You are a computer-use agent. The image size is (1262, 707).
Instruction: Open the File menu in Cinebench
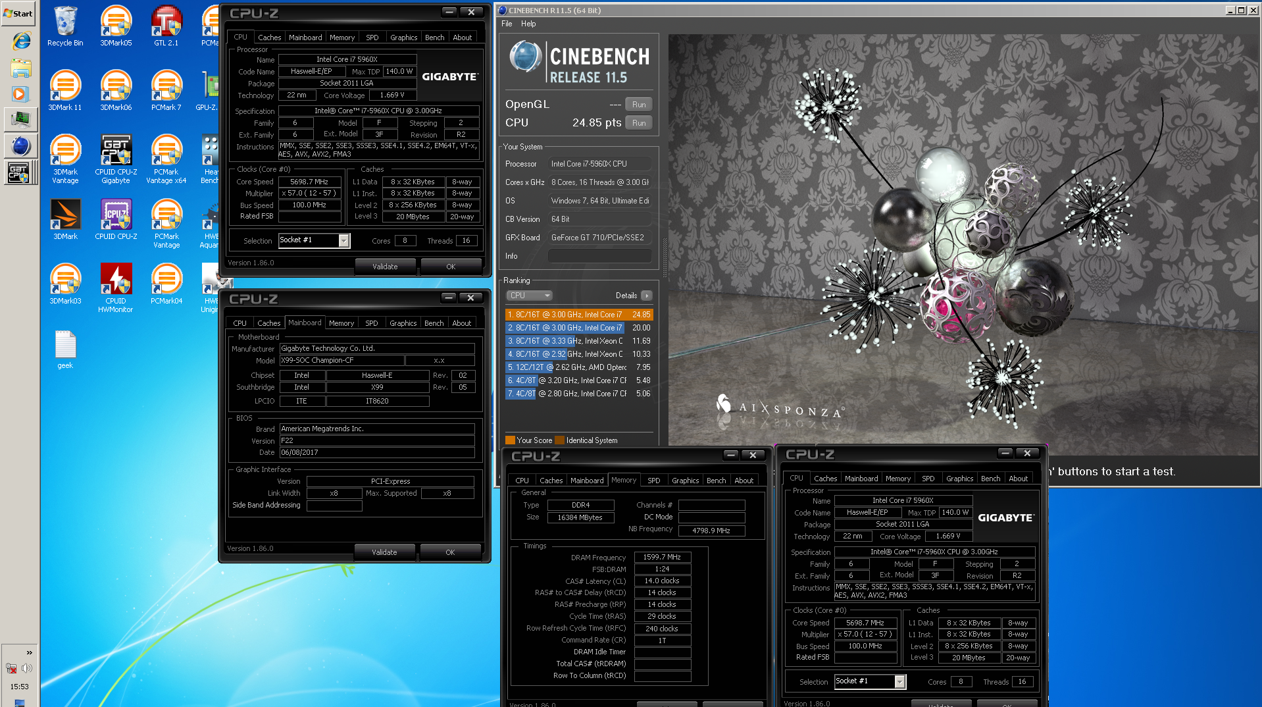click(x=507, y=24)
